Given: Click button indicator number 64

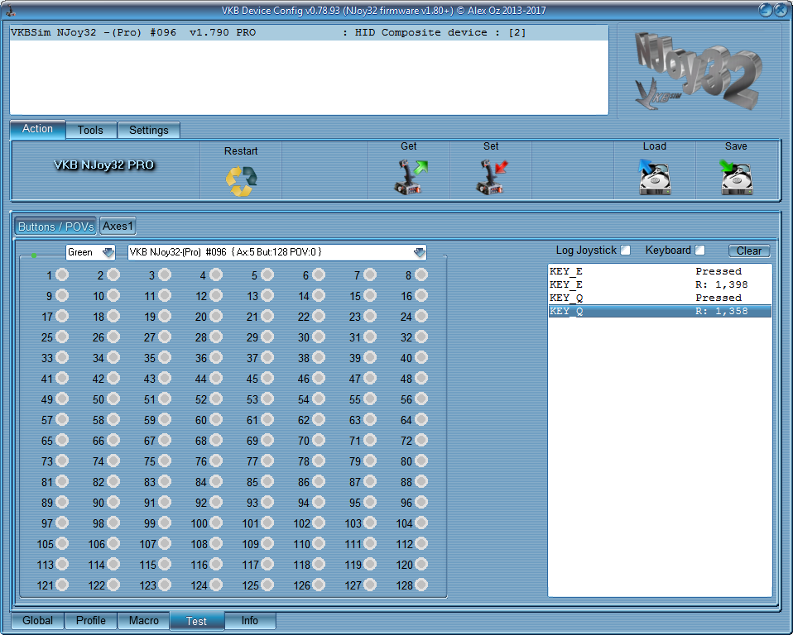Looking at the screenshot, I should [x=421, y=420].
